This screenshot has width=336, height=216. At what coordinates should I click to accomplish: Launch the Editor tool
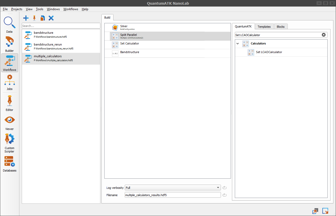coord(9,103)
